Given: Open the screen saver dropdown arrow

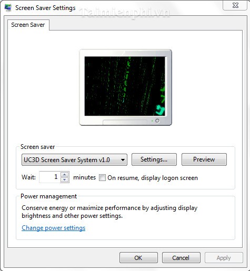Looking at the screenshot, I should (123, 160).
